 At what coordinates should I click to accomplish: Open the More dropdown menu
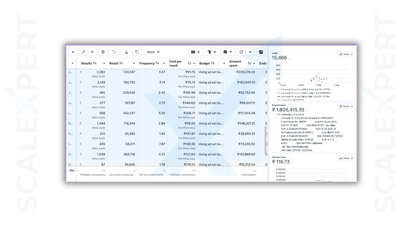click(153, 52)
